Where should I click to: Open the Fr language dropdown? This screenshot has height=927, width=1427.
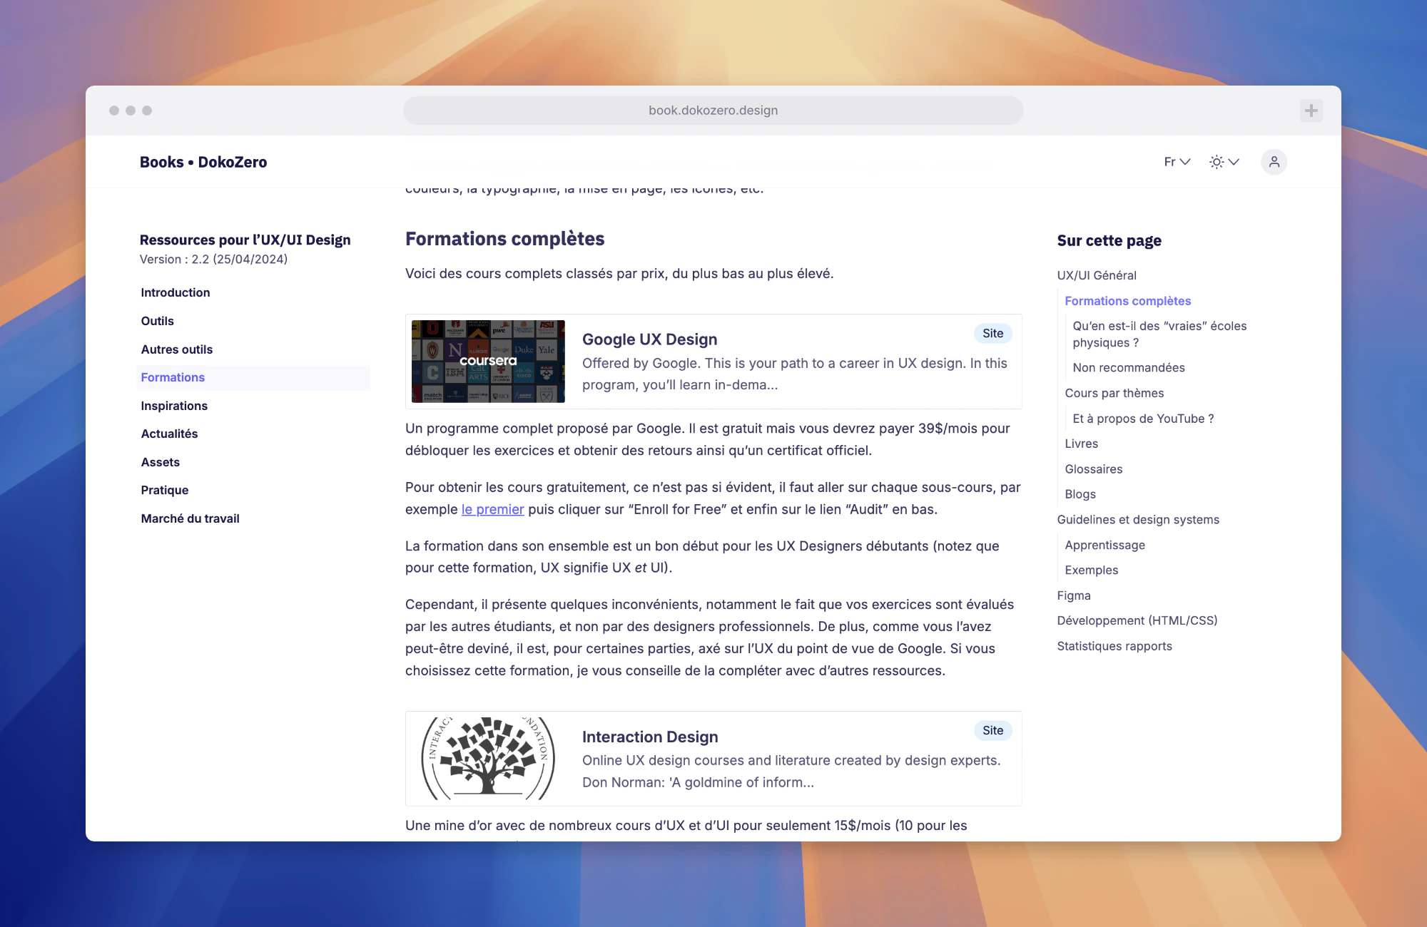coord(1177,162)
